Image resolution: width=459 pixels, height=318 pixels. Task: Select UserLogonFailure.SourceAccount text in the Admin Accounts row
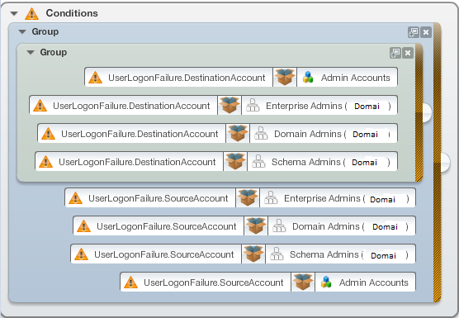(213, 282)
